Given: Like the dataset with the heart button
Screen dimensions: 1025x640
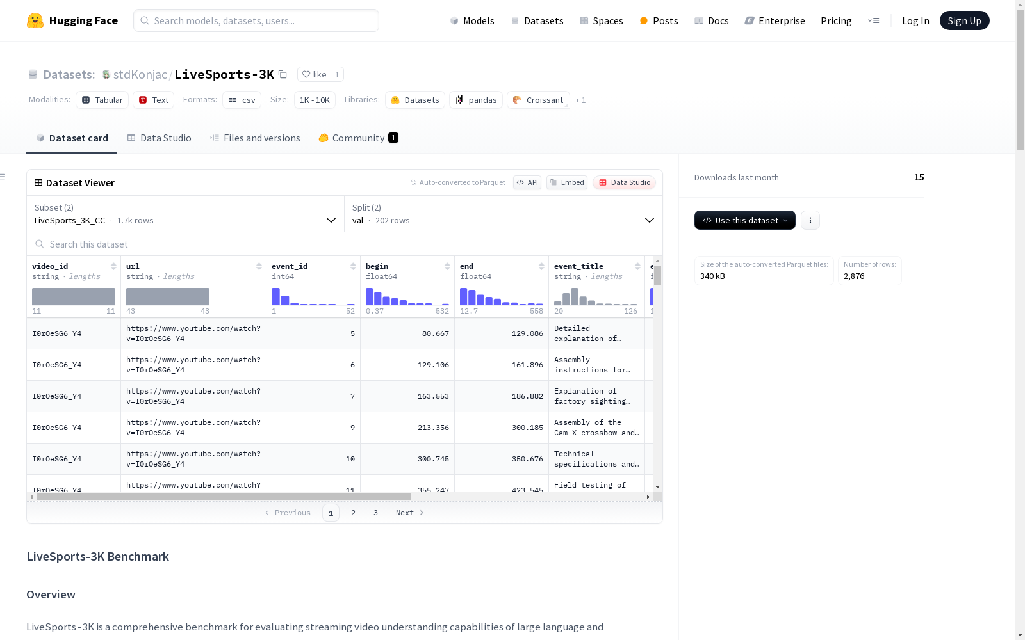Looking at the screenshot, I should coord(314,74).
